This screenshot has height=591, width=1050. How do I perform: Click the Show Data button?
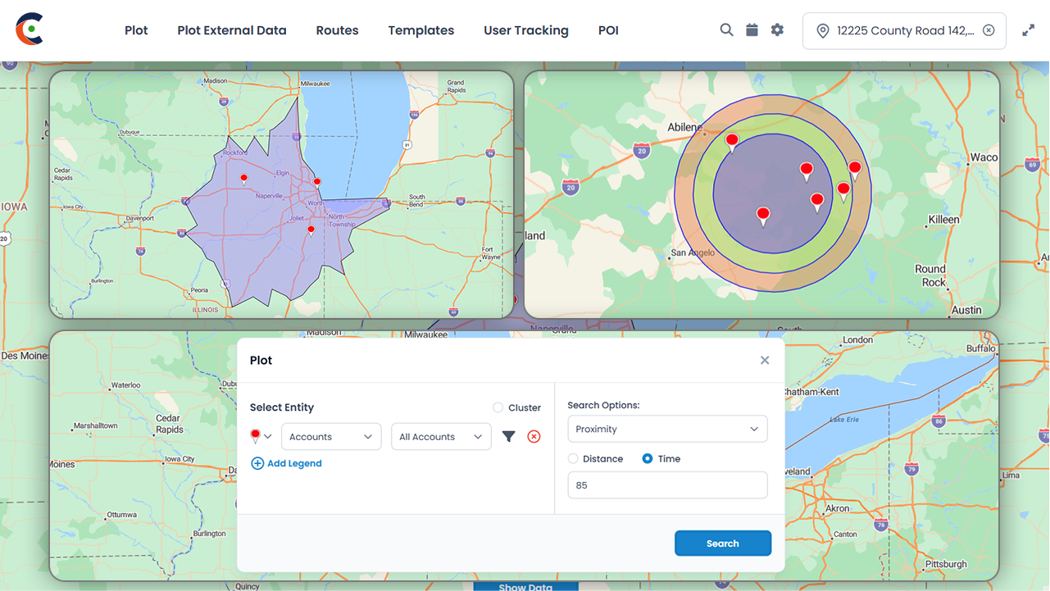click(x=525, y=586)
